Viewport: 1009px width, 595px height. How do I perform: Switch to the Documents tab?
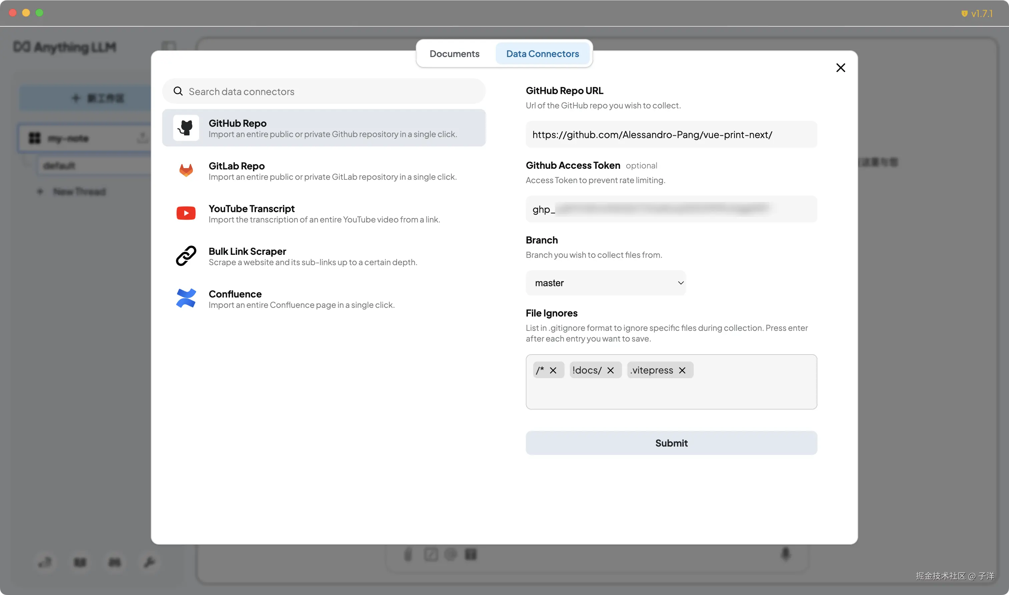coord(454,54)
